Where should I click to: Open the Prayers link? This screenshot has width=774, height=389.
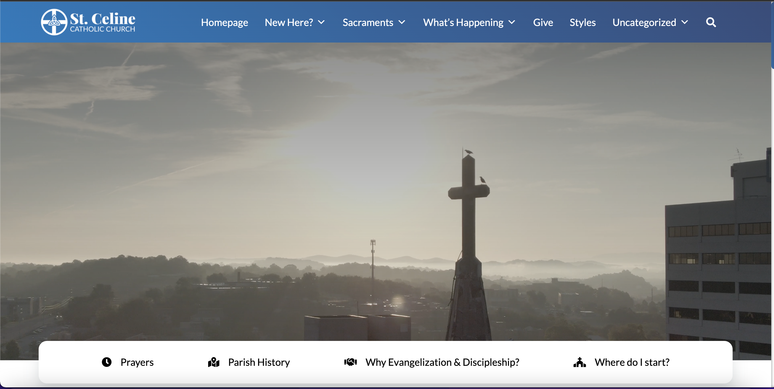[x=137, y=362]
